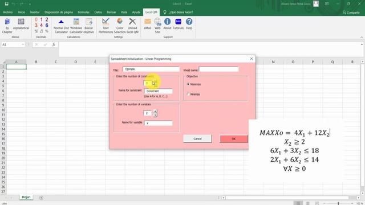
Task: Set decimals to 3
Action: click(36, 25)
